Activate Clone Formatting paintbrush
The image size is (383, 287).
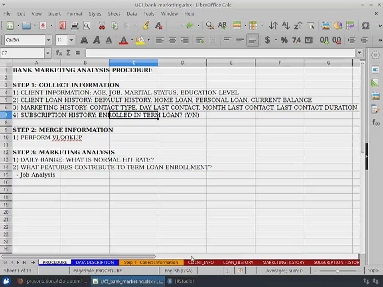[x=146, y=26]
